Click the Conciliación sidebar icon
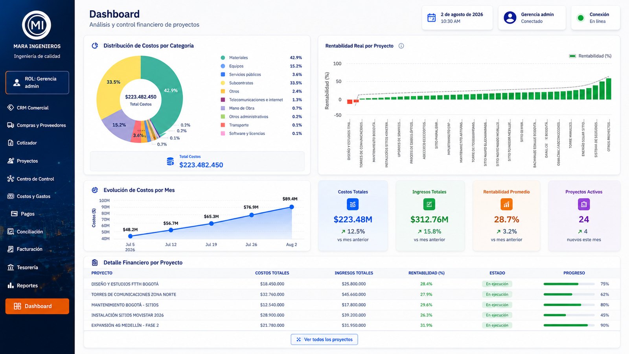629x354 pixels. click(x=11, y=232)
